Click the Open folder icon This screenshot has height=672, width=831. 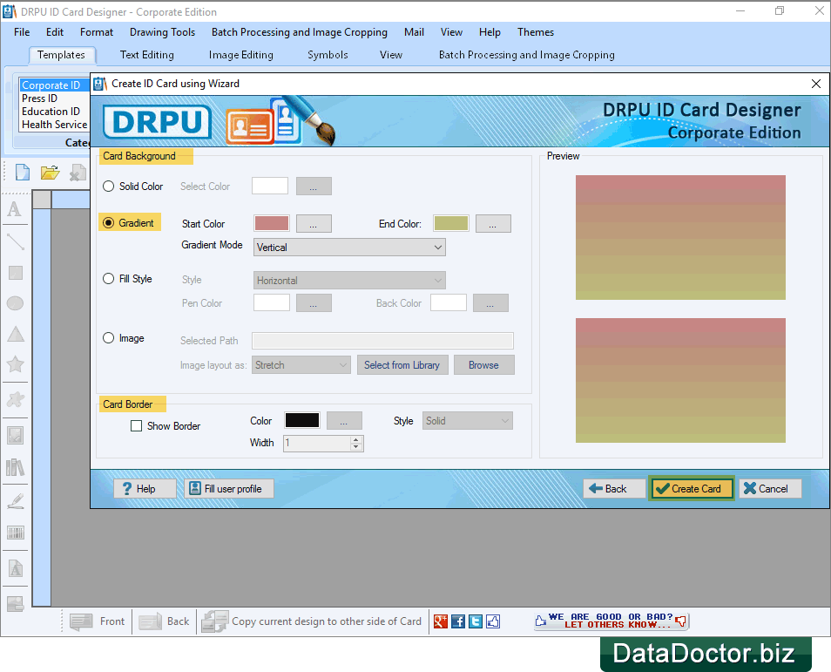(50, 173)
